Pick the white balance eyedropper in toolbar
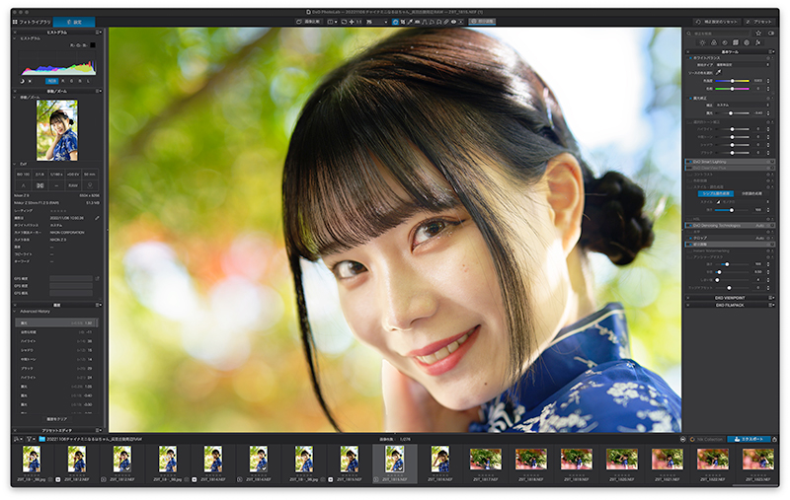Screen dimensions: 790x500 [410, 22]
